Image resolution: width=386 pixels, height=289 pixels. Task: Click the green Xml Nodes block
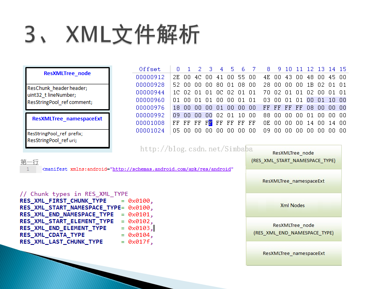coord(294,205)
